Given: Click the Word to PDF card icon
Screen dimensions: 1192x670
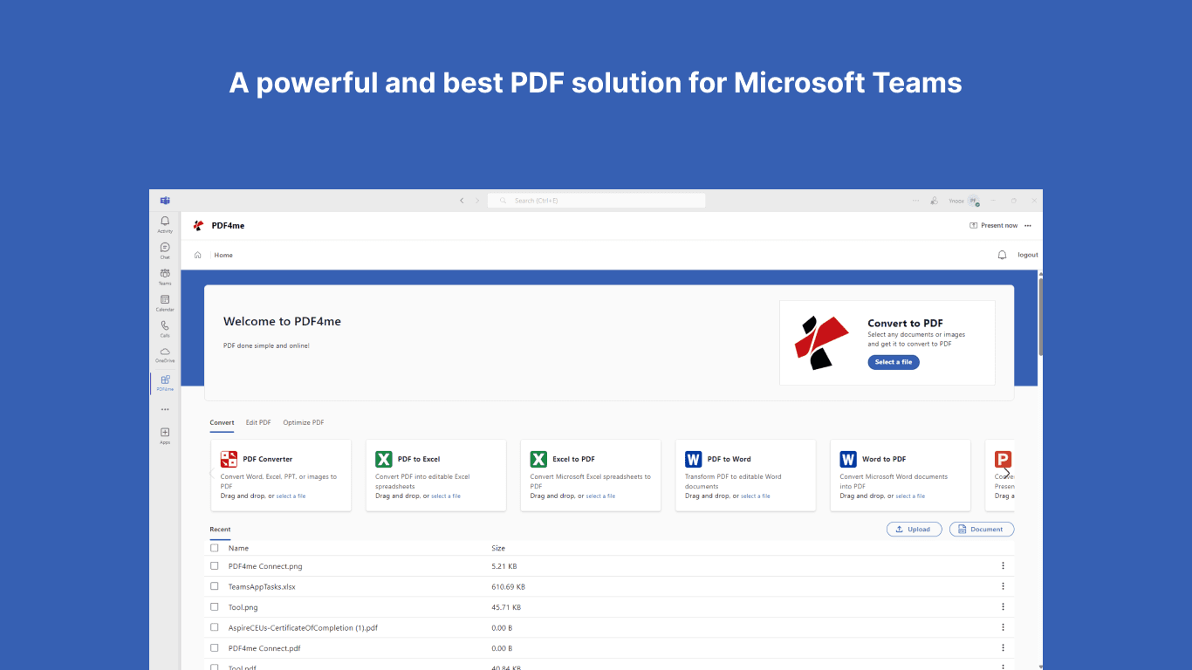Looking at the screenshot, I should (848, 459).
